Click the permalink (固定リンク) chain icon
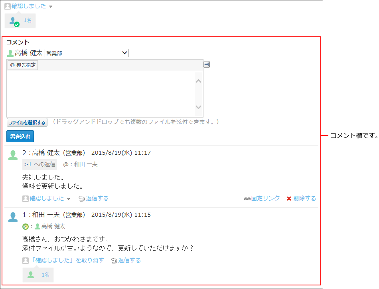 (x=247, y=199)
